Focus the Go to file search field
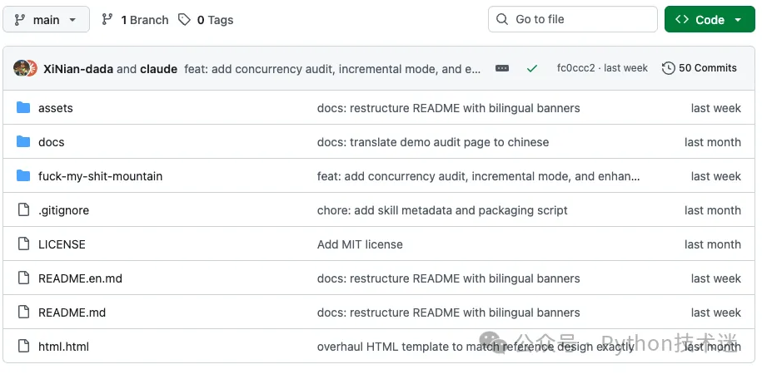Screen dimensions: 762x374 (x=572, y=19)
